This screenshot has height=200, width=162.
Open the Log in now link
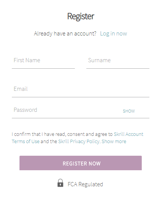(x=113, y=34)
